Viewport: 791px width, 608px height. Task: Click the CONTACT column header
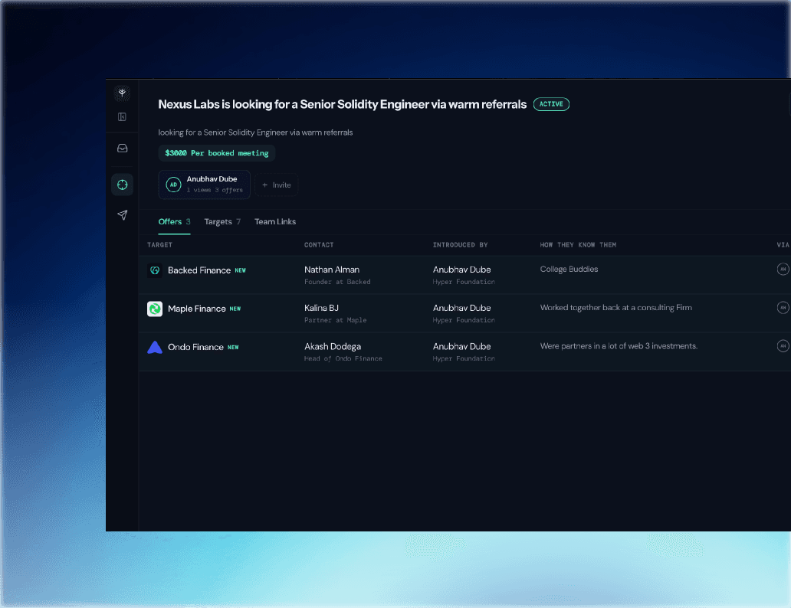pyautogui.click(x=319, y=245)
